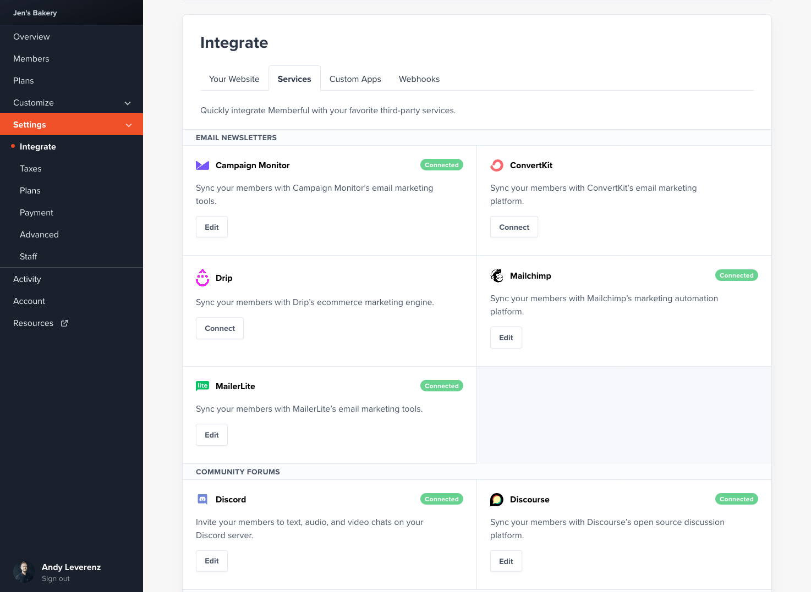Click the MailerLite green logo

coord(202,385)
